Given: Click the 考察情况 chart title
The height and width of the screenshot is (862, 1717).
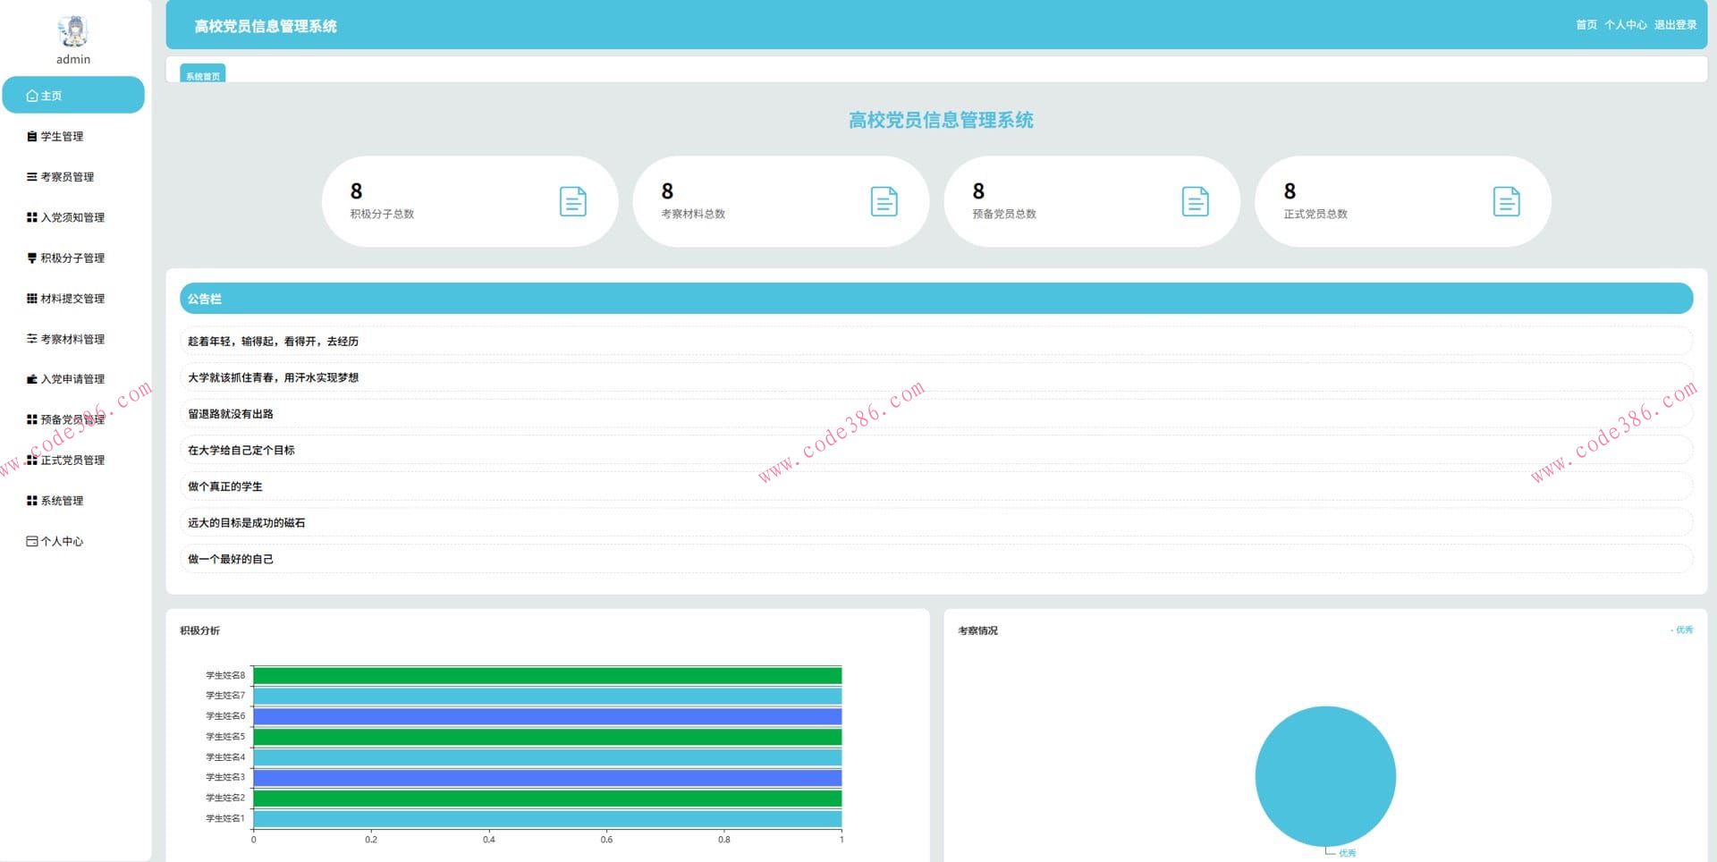Looking at the screenshot, I should click(x=977, y=630).
